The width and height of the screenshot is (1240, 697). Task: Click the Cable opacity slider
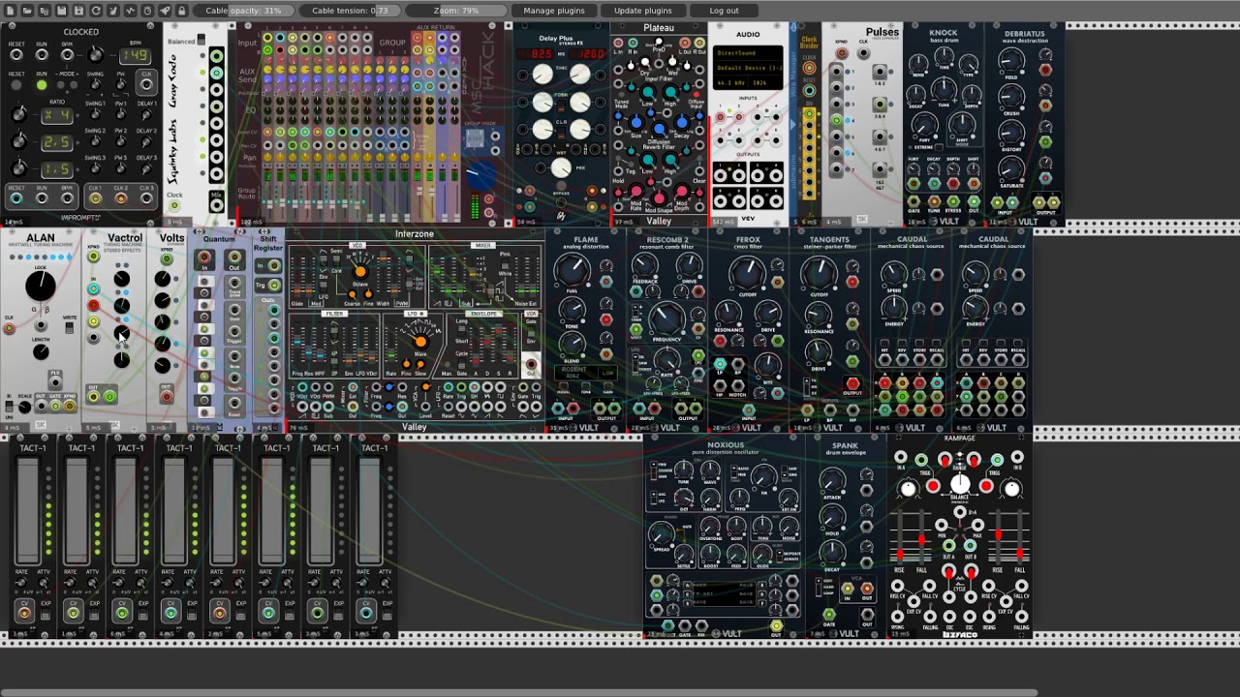pyautogui.click(x=243, y=11)
